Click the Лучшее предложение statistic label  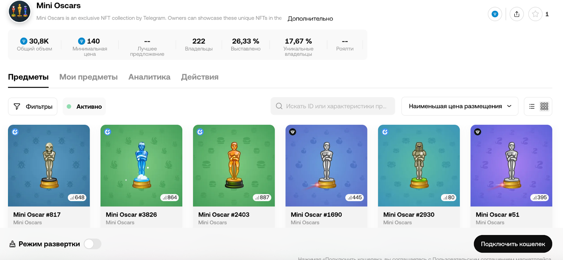(147, 51)
